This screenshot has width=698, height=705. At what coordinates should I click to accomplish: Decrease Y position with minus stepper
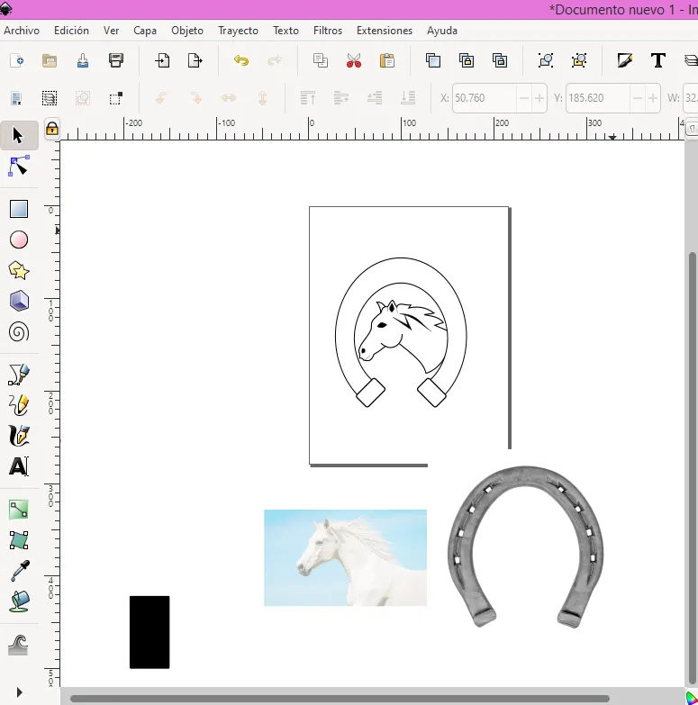[x=638, y=98]
